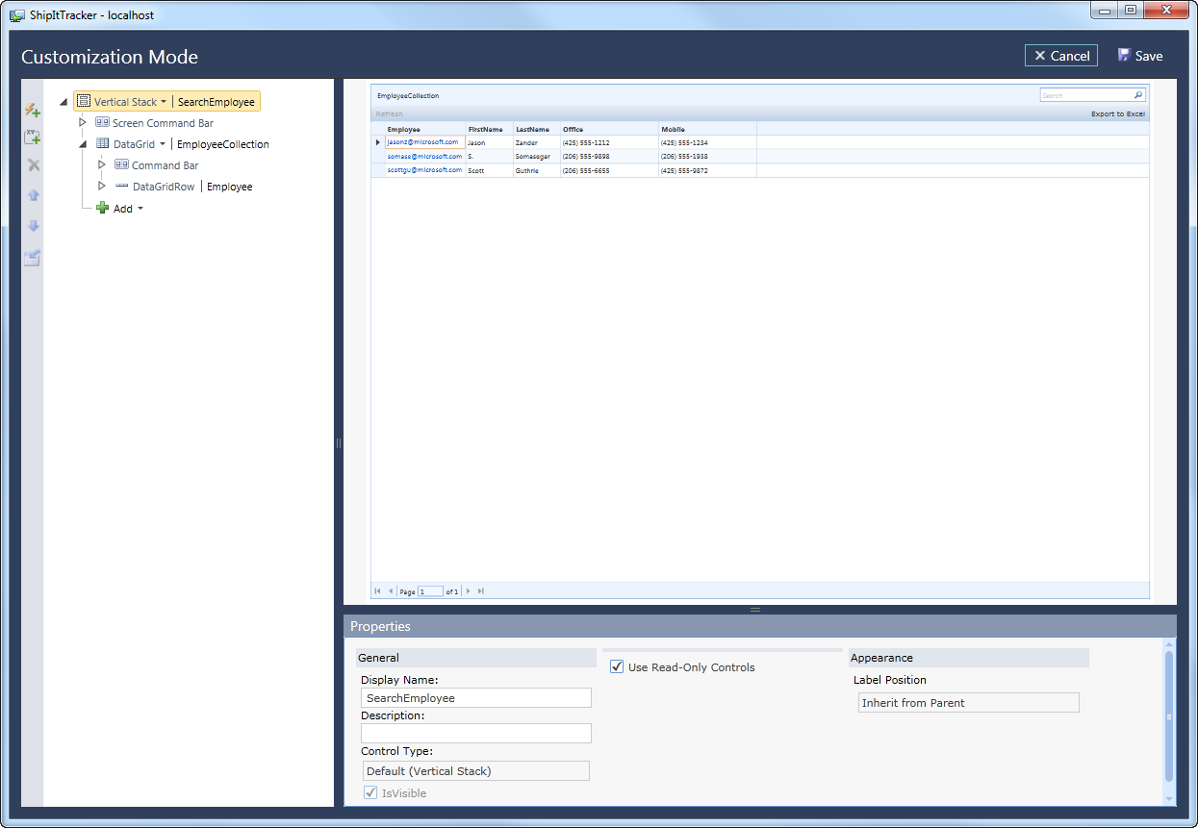Open the green Add dropdown in the tree
1198x828 pixels.
tap(126, 208)
